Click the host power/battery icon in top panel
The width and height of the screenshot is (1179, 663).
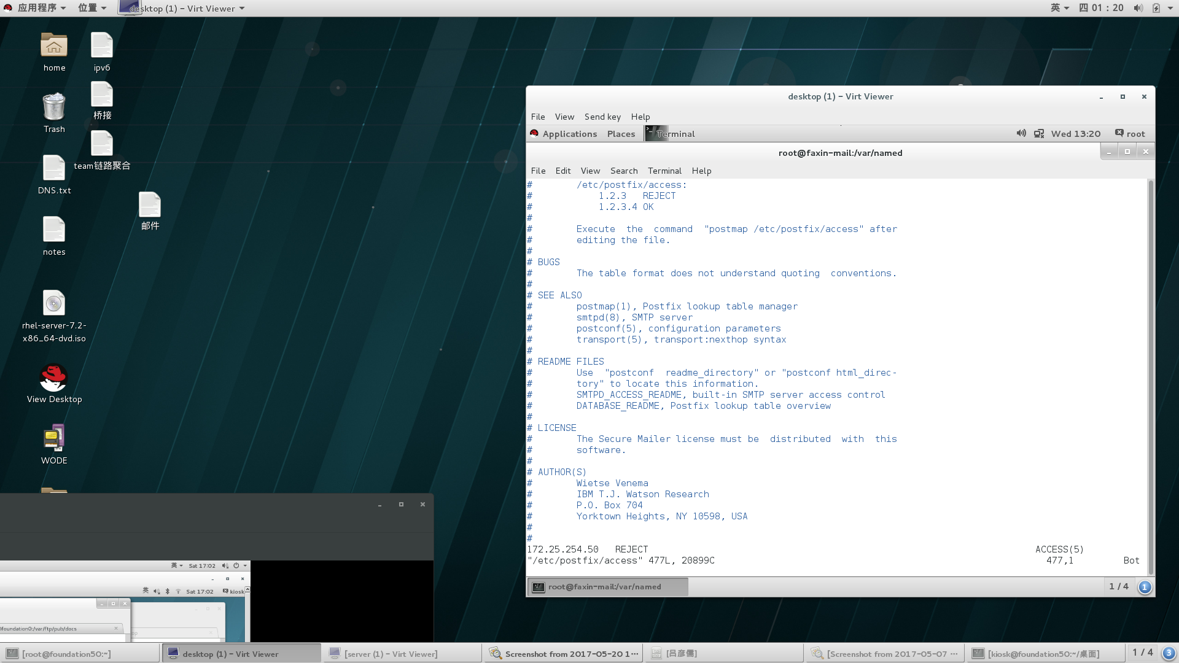pos(1156,8)
